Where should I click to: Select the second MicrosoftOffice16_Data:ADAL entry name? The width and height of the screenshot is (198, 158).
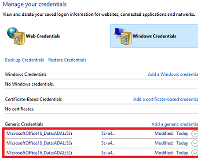coord(39,143)
